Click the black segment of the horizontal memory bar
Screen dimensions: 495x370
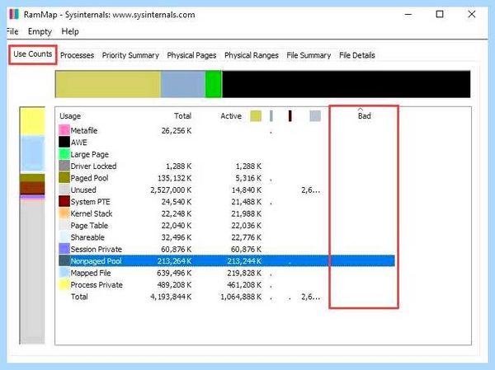(x=346, y=84)
